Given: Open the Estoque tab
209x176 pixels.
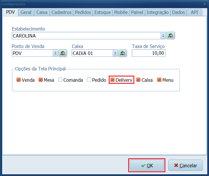Looking at the screenshot, I should (x=102, y=12).
